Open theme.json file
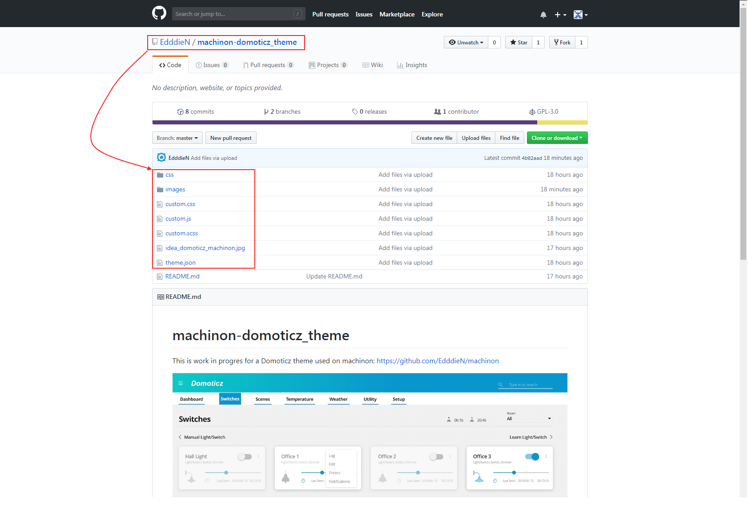Screen dimensions: 748x512 click(x=181, y=263)
